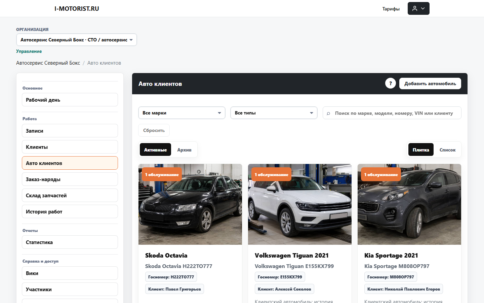Screen dimensions: 484x303
Task: Click the Добавить автомобиль button
Action: pos(430,83)
